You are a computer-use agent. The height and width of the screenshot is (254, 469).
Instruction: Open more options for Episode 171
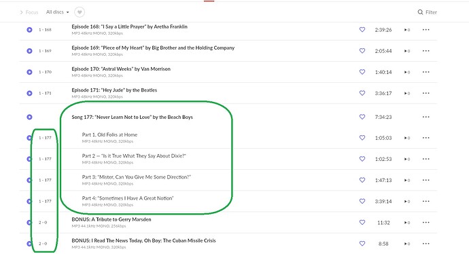tap(426, 93)
